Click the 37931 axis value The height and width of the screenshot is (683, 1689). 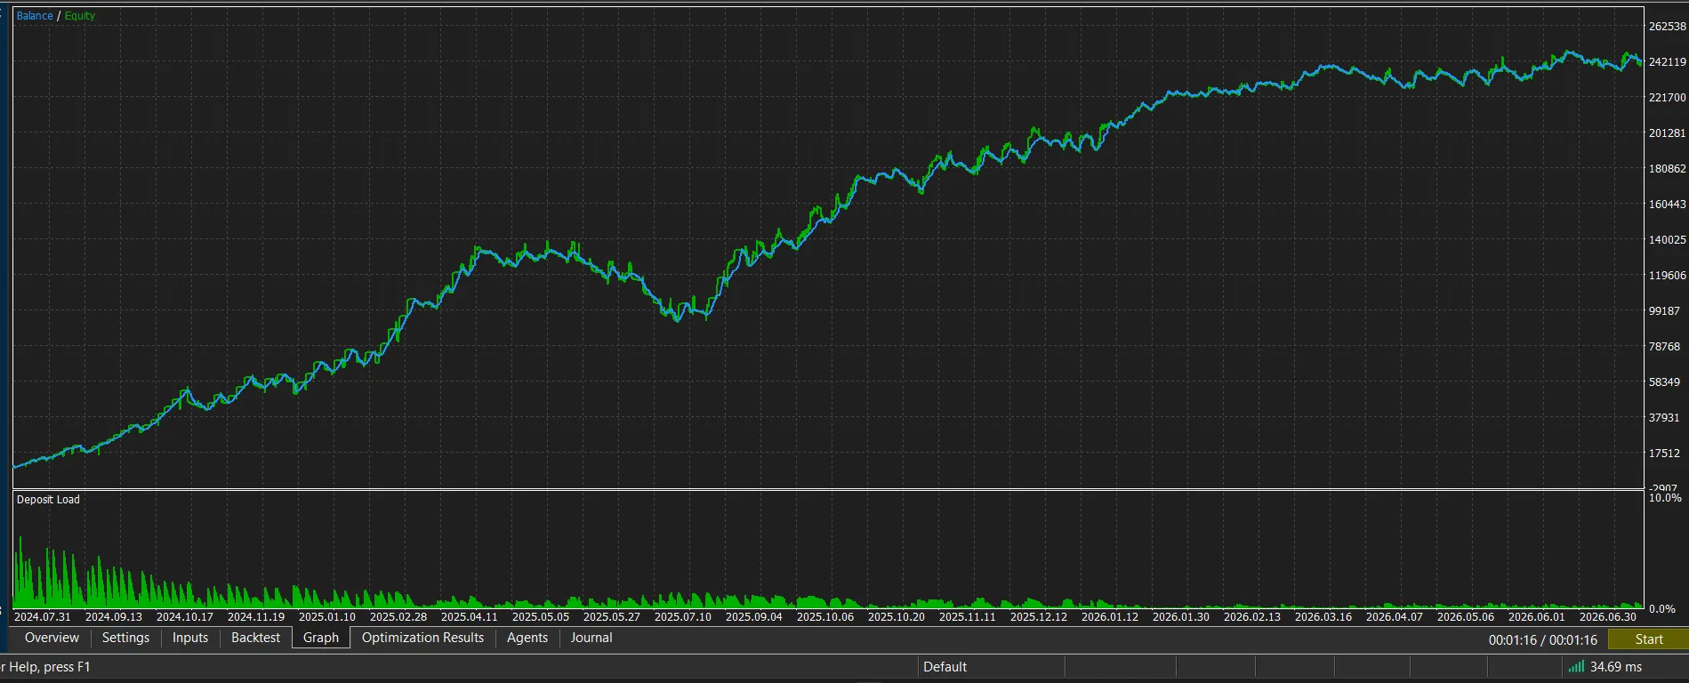point(1665,418)
